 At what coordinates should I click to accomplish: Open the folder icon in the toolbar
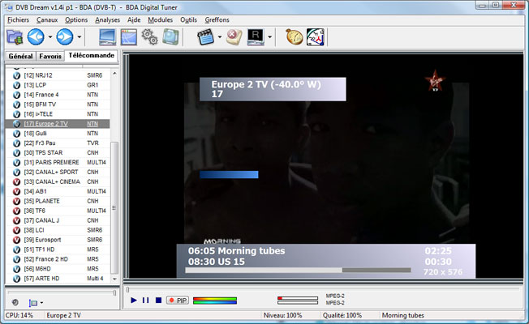coord(15,37)
